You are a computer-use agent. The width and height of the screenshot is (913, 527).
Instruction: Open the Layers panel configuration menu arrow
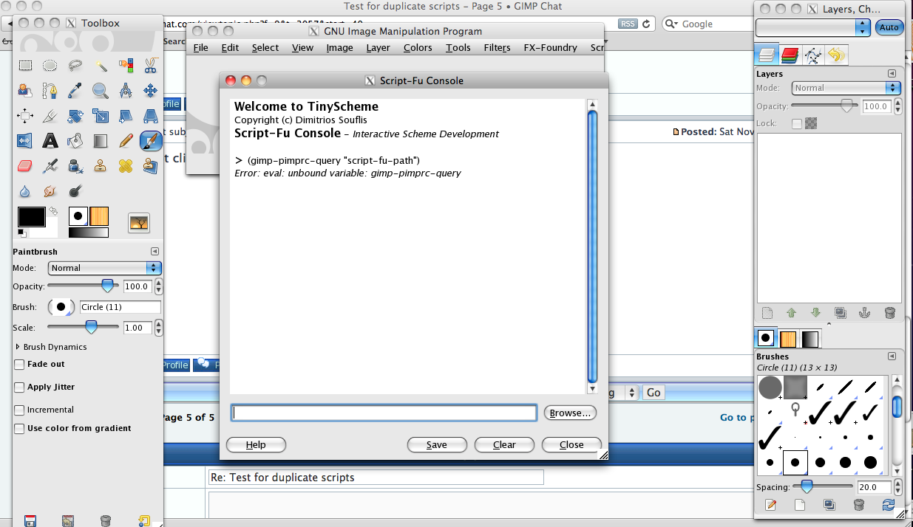892,74
